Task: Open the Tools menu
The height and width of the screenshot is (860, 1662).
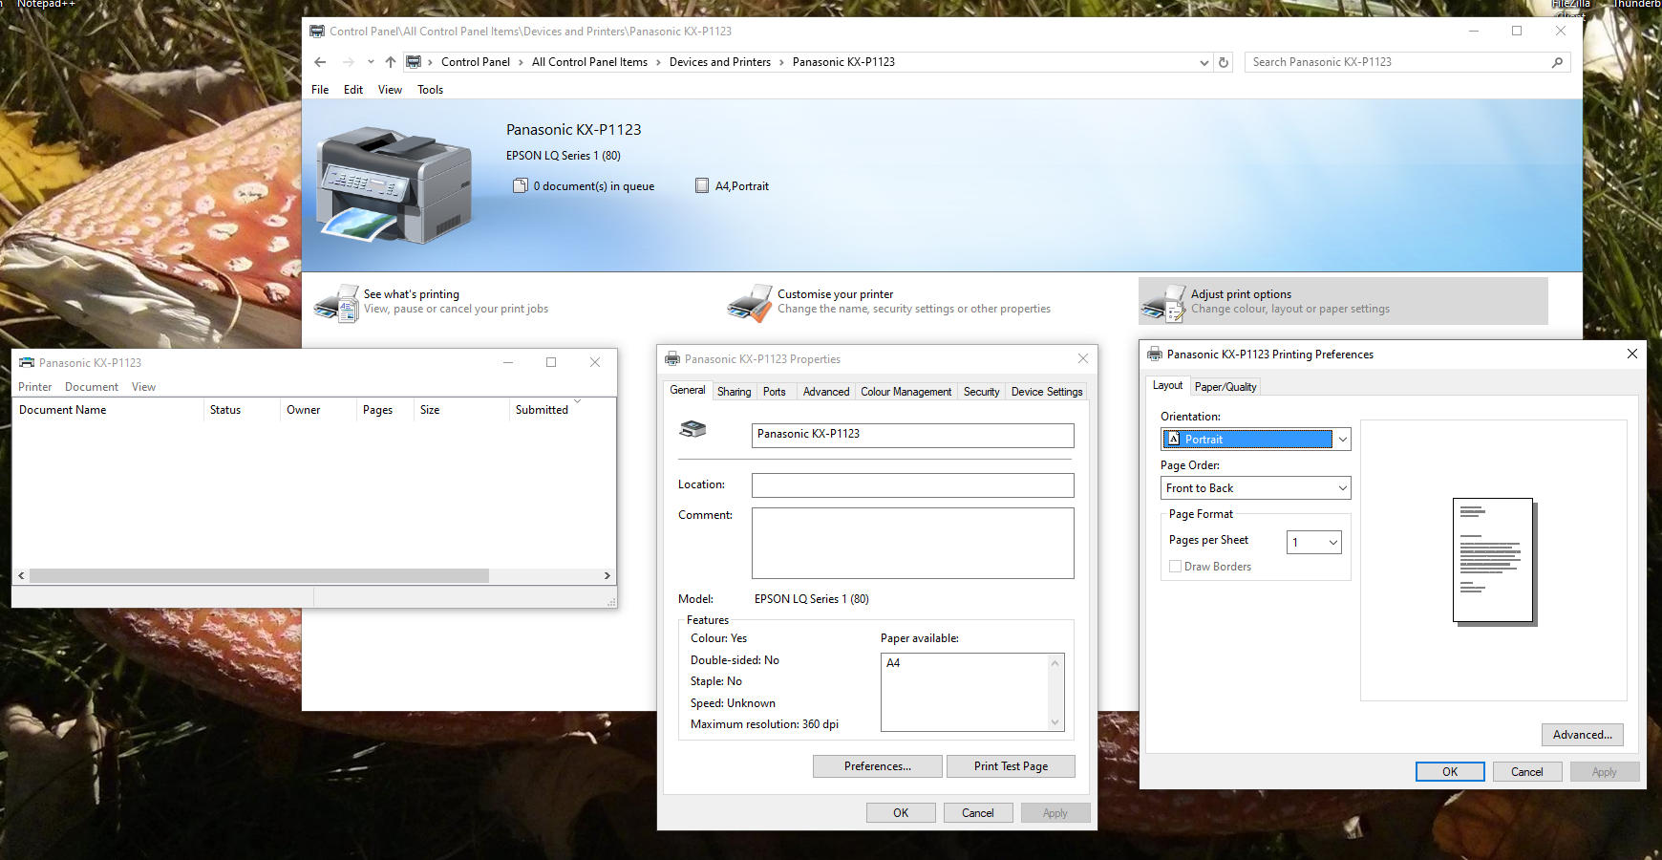Action: (x=430, y=90)
